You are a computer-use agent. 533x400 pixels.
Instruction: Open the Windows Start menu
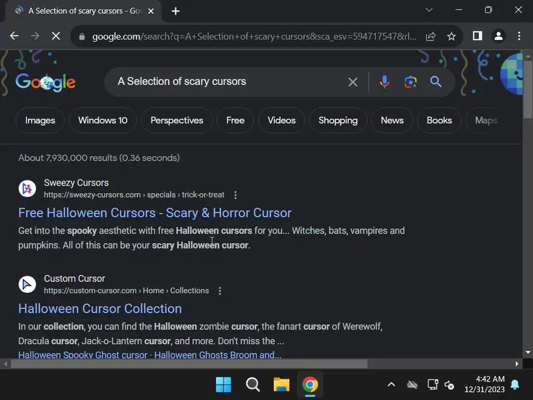tap(223, 385)
